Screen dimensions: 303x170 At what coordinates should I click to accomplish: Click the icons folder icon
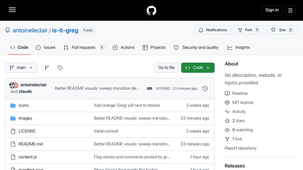coord(13,105)
